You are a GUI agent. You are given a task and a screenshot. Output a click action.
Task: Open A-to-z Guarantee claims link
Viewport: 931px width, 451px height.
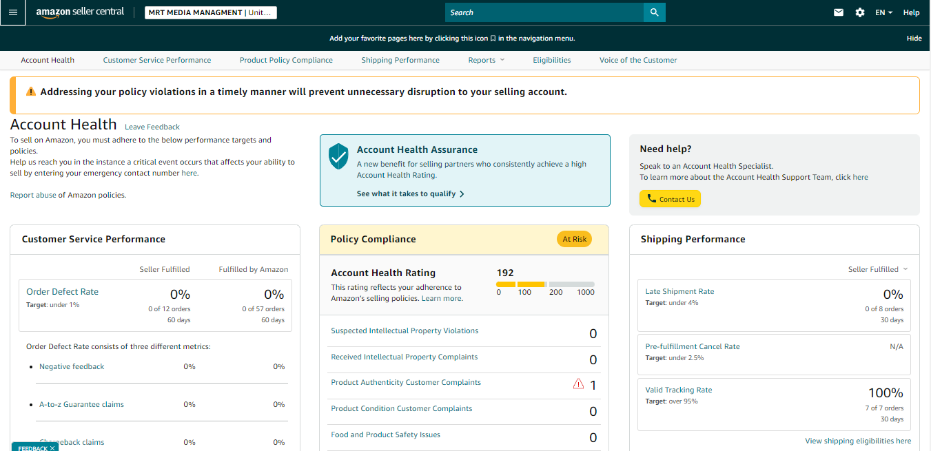coord(81,404)
